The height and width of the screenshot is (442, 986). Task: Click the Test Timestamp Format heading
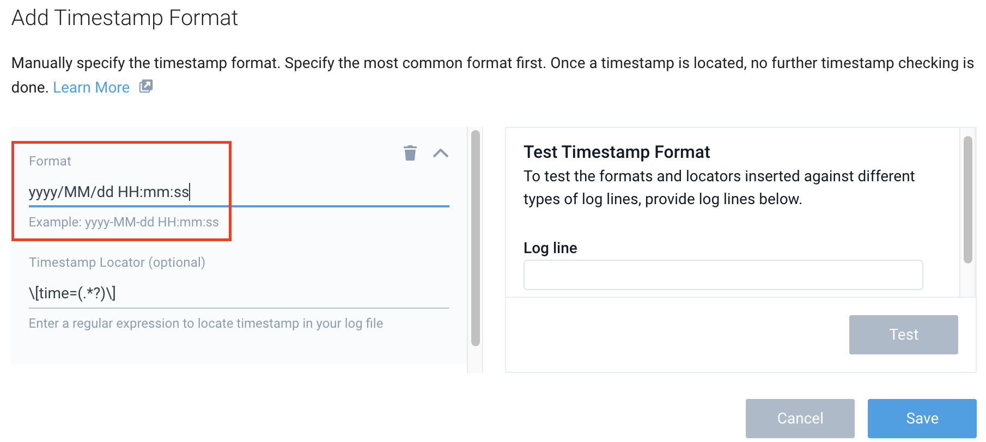(616, 152)
